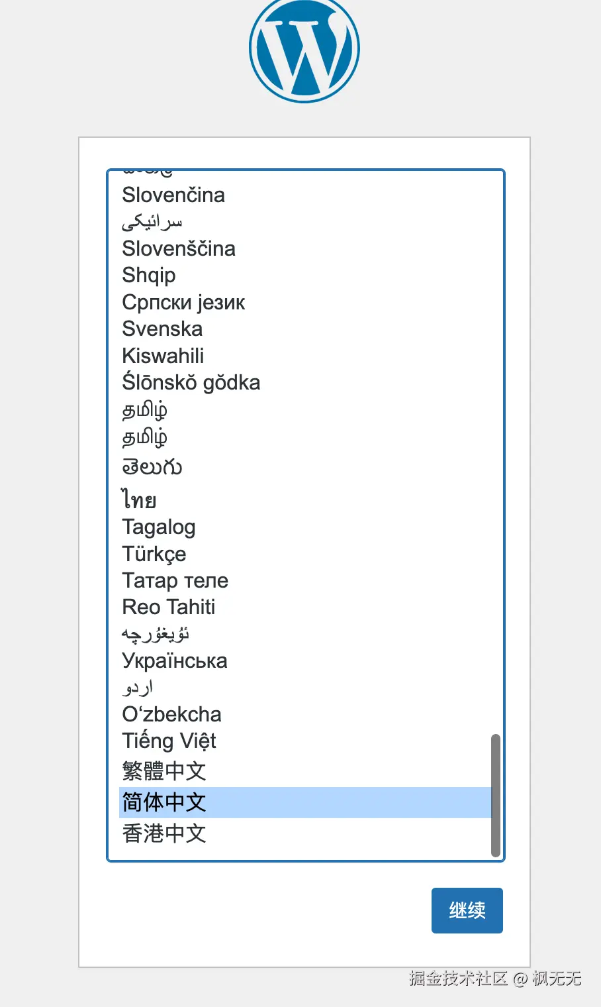Select Tiếng Việt language
The width and height of the screenshot is (601, 1007).
pos(169,741)
